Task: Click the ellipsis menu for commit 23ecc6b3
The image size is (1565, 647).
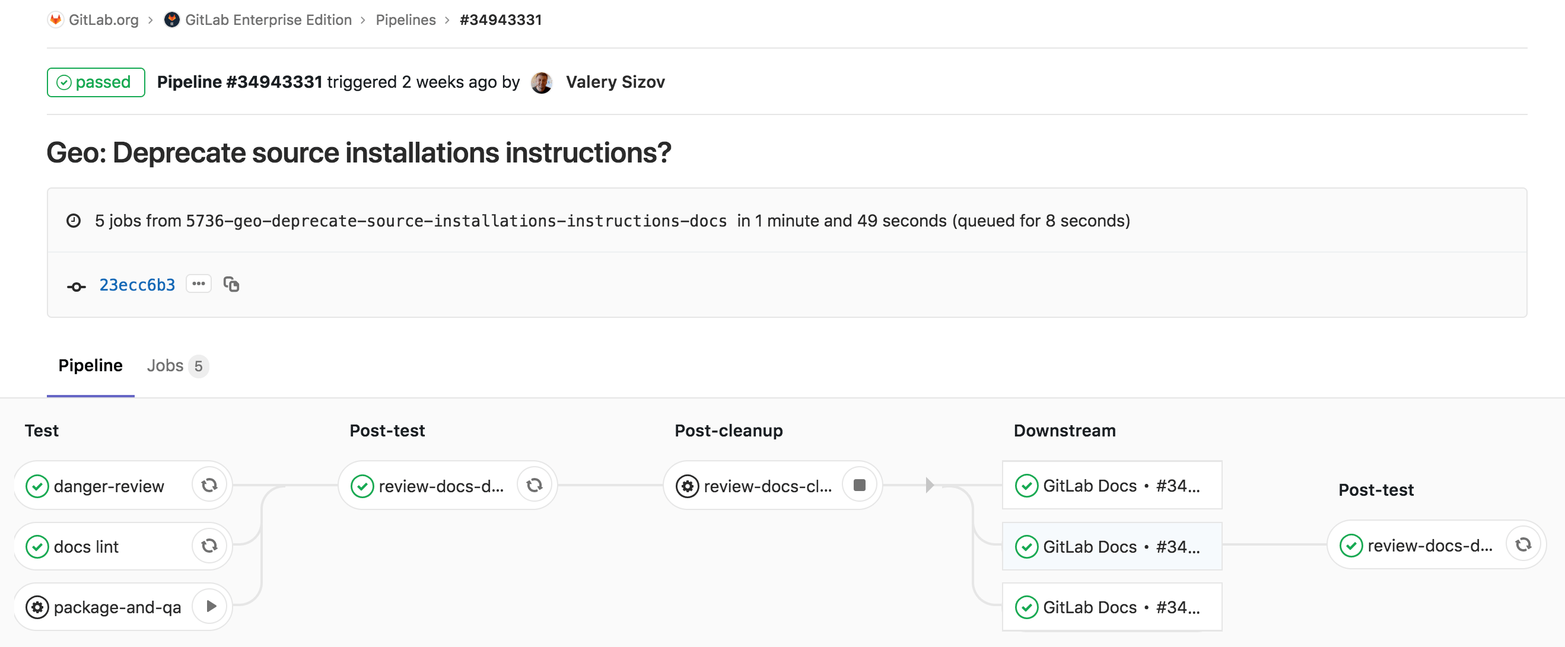Action: coord(198,283)
